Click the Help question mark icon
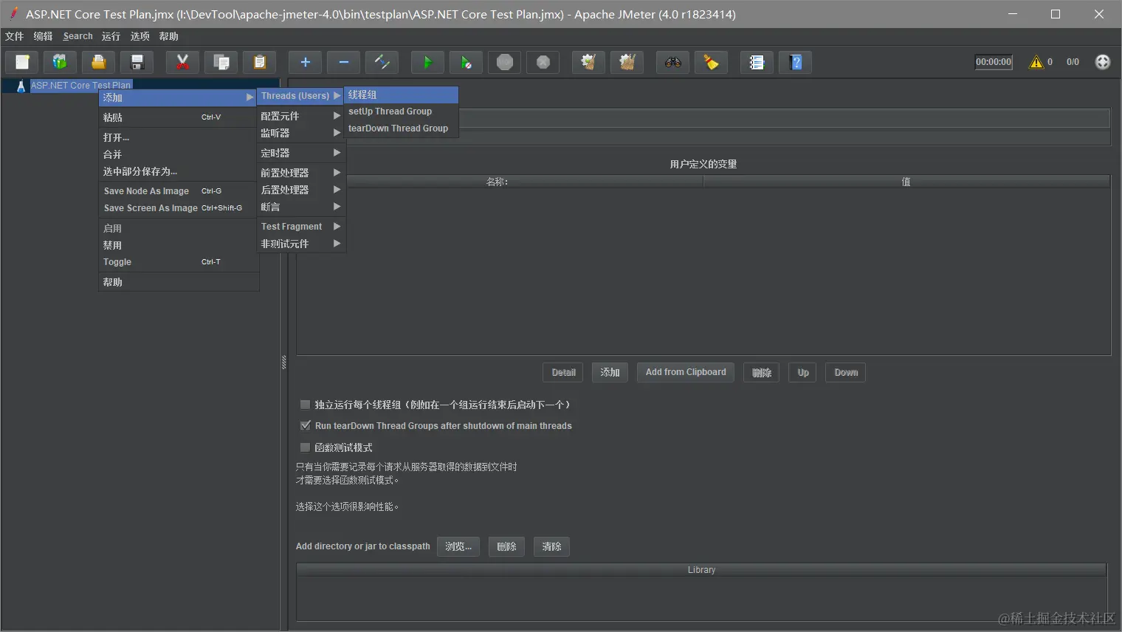This screenshot has height=632, width=1122. tap(795, 63)
